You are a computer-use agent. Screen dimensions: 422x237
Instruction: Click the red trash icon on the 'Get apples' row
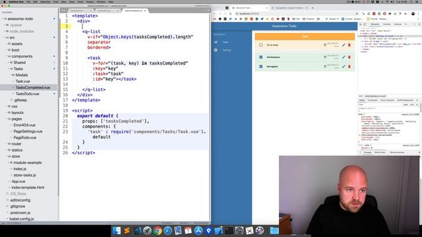tap(349, 66)
